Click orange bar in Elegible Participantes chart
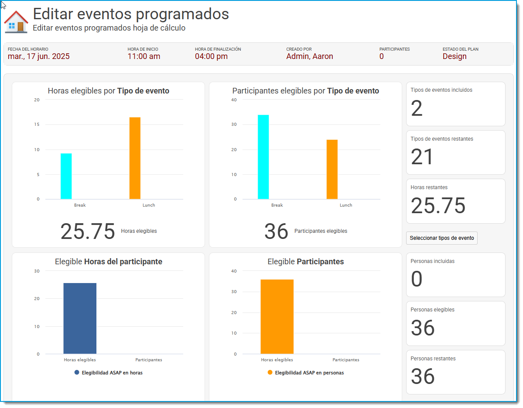 [x=277, y=317]
